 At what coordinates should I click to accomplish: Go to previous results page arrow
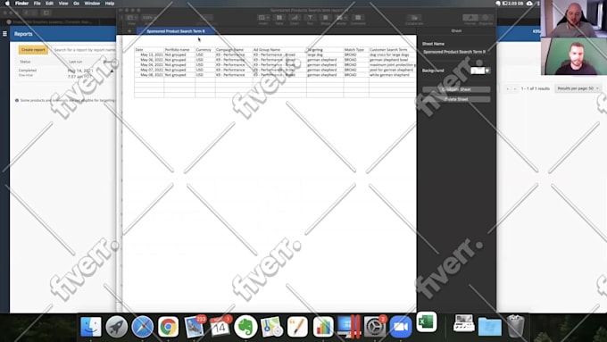coord(508,88)
